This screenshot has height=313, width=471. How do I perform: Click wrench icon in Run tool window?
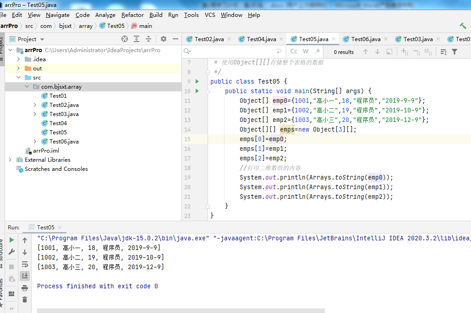tap(11, 252)
